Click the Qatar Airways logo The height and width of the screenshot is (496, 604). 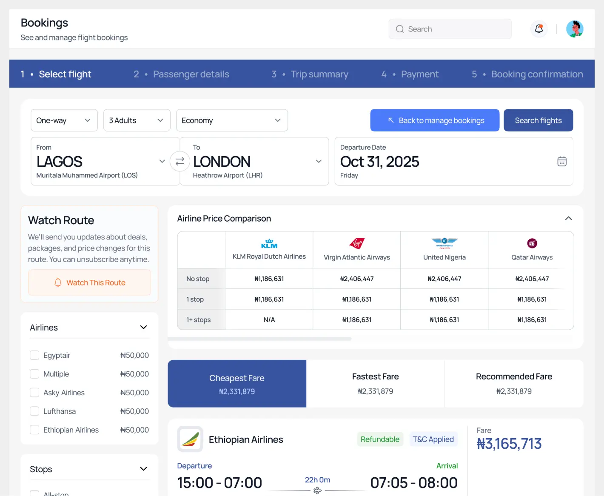click(x=532, y=243)
